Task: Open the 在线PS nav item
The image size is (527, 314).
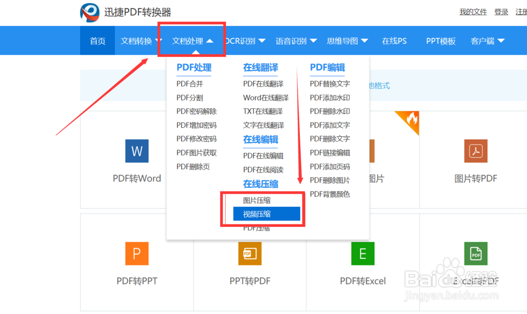Action: point(394,41)
